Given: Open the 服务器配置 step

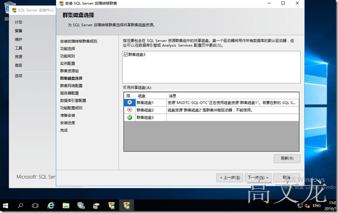Looking at the screenshot, I should 69,93.
